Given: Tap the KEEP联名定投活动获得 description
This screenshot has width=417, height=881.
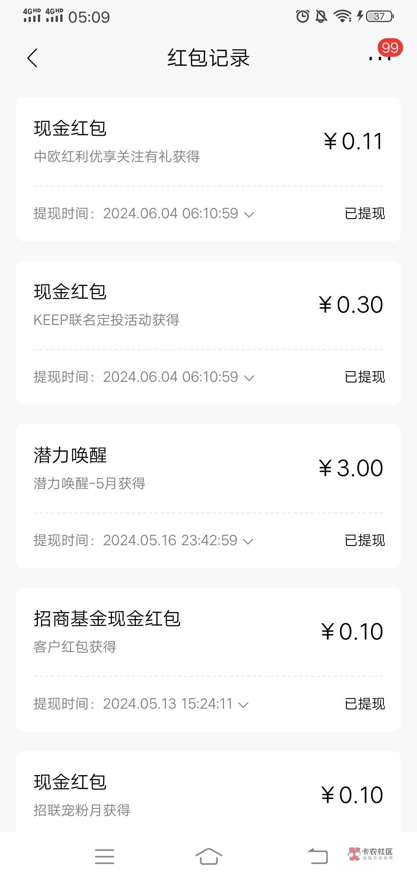Looking at the screenshot, I should click(x=106, y=320).
